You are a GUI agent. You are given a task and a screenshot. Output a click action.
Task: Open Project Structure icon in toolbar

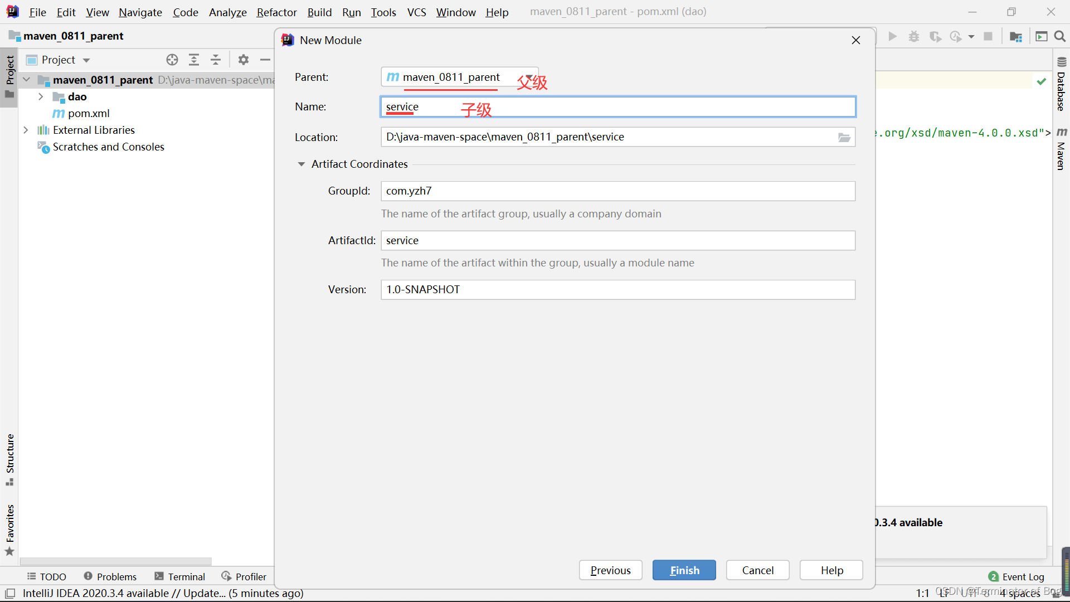1016,36
